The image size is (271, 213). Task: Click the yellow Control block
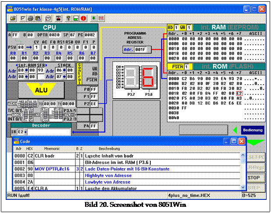pyautogui.click(x=79, y=74)
